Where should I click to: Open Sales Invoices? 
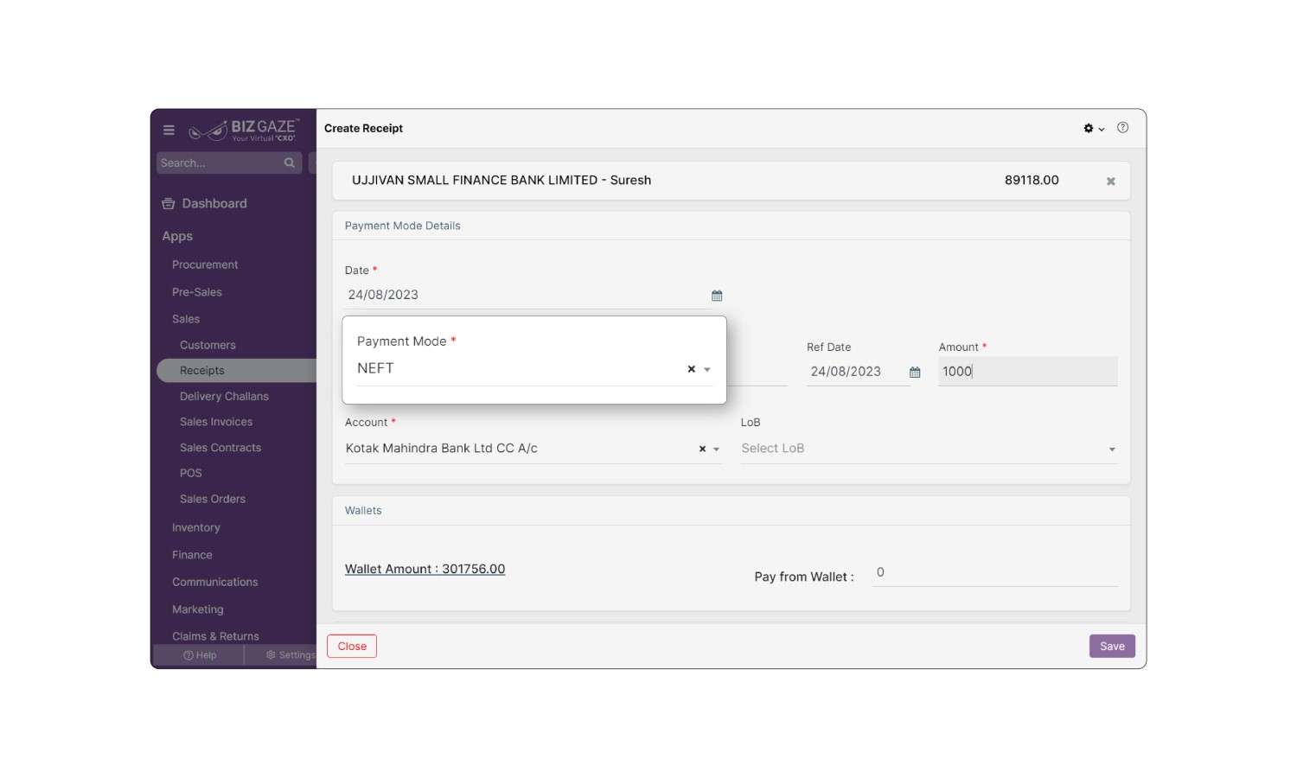click(x=216, y=422)
